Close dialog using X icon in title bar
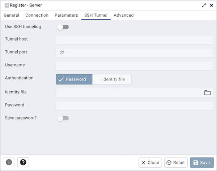217x171 pixels. pyautogui.click(x=212, y=5)
